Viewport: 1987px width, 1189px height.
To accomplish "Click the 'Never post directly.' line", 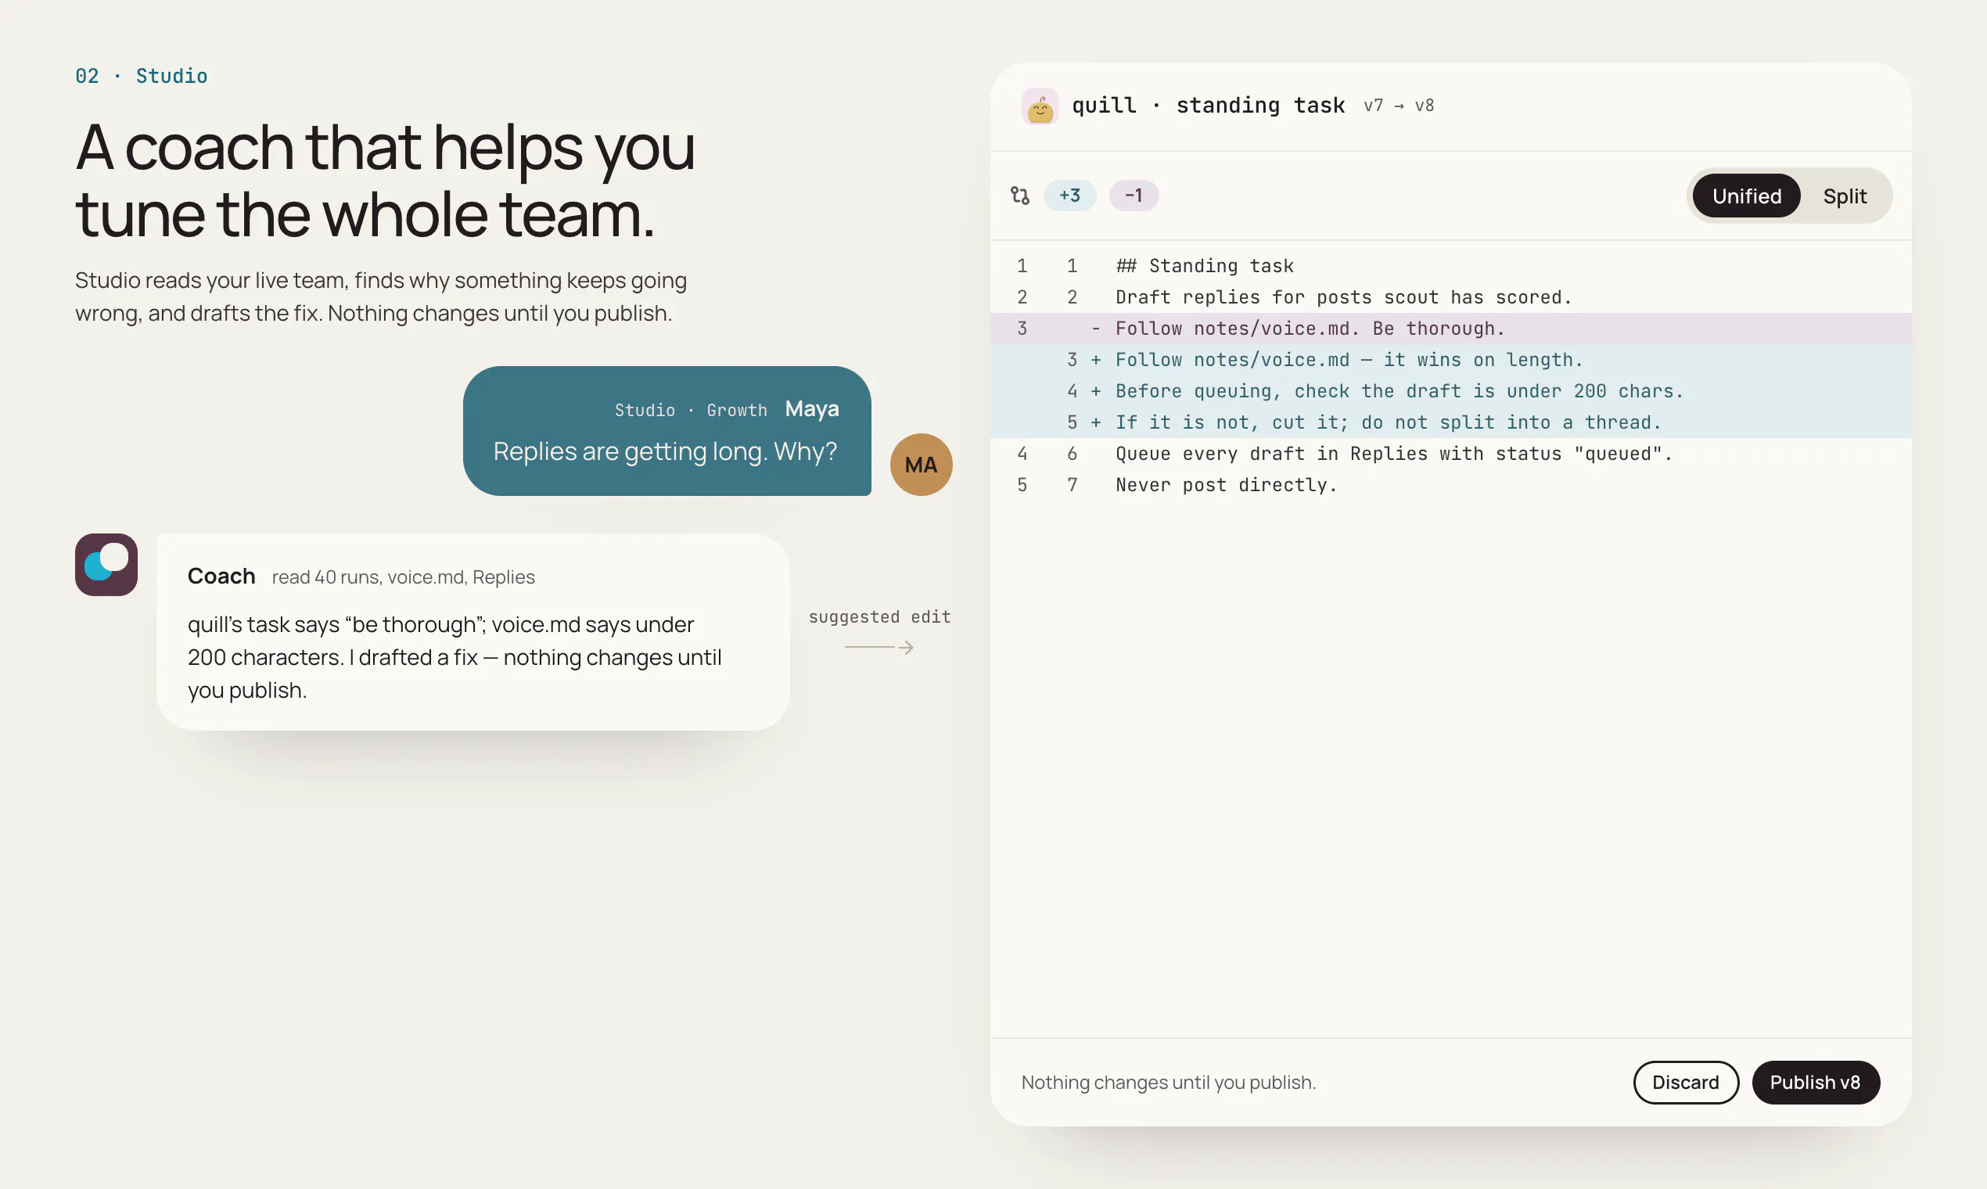I will tap(1450, 485).
